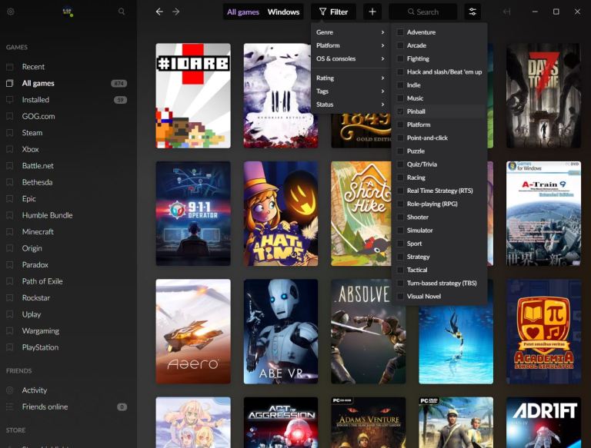Open Bethesda in the sidebar
Screen dimensions: 591x448
pos(37,182)
